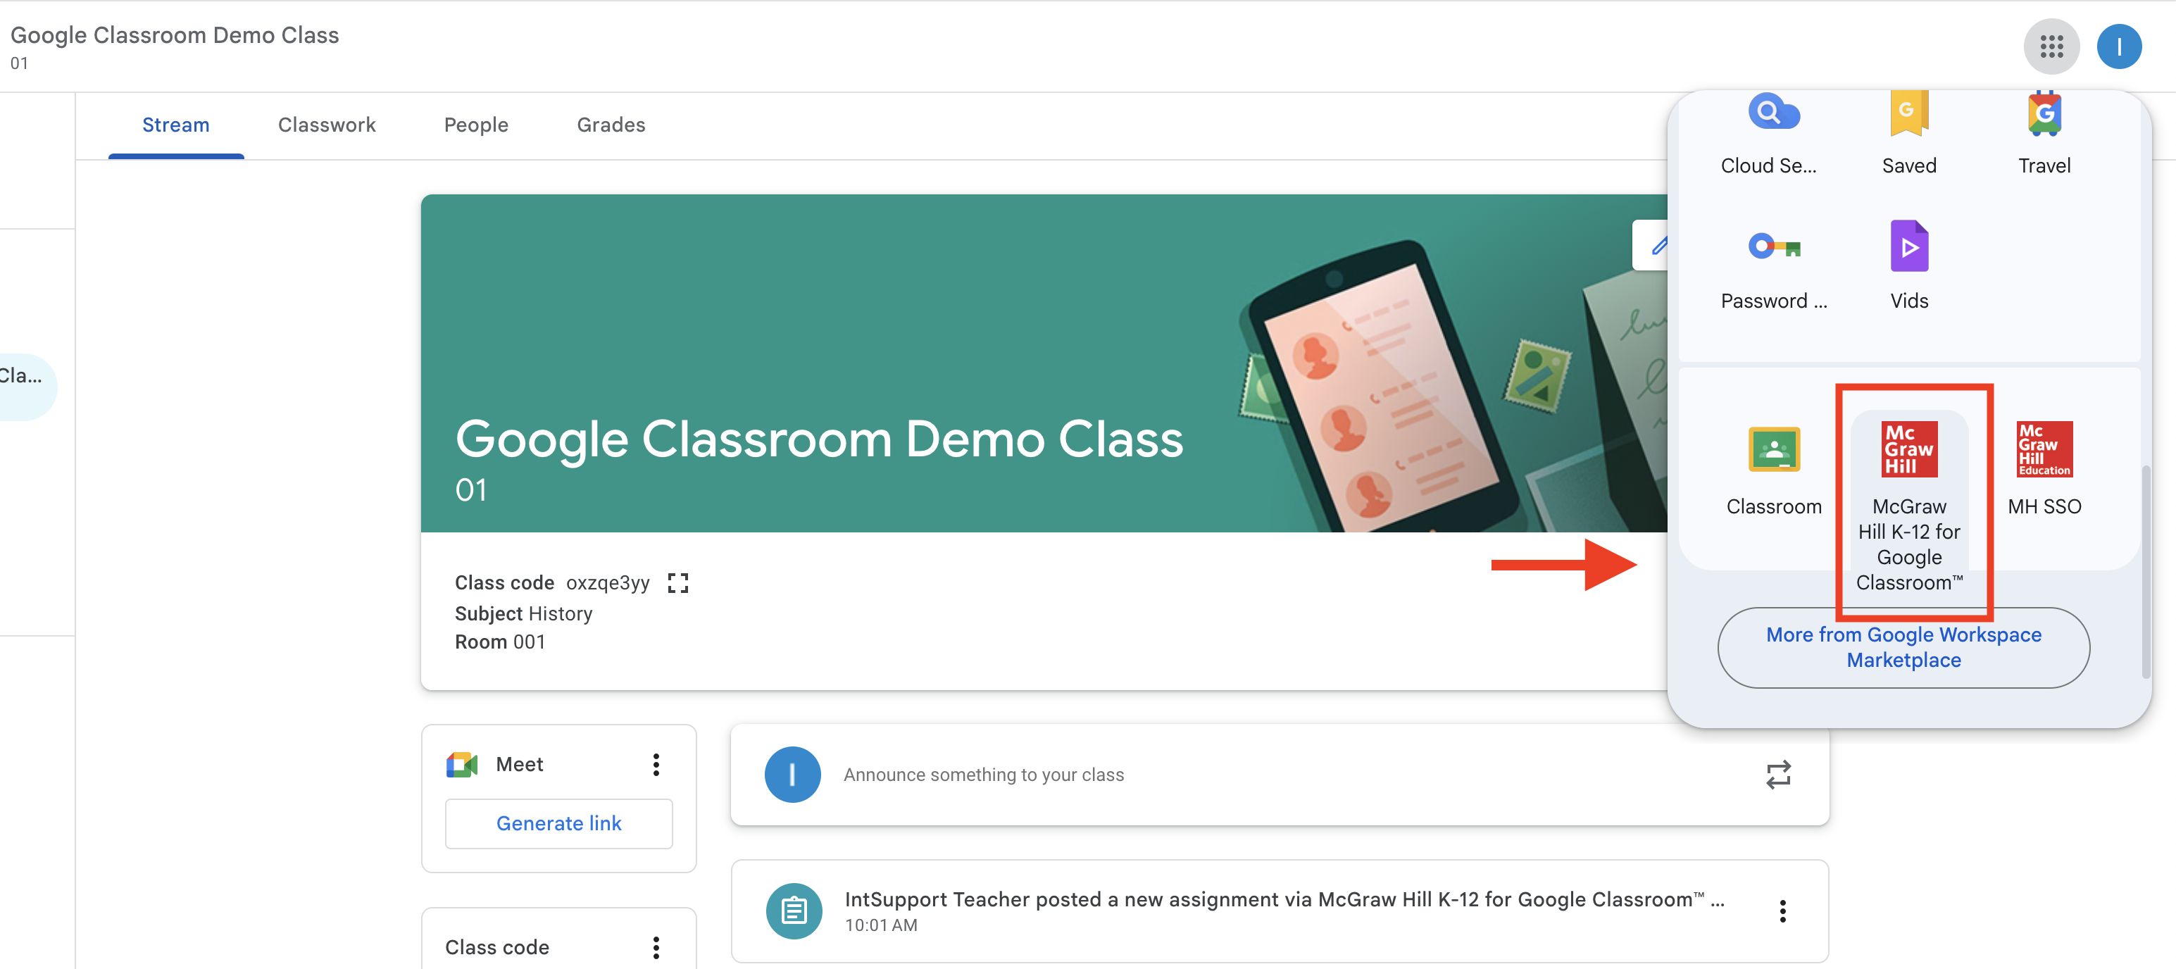Viewport: 2176px width, 969px height.
Task: Click the Subject History text
Action: [523, 613]
